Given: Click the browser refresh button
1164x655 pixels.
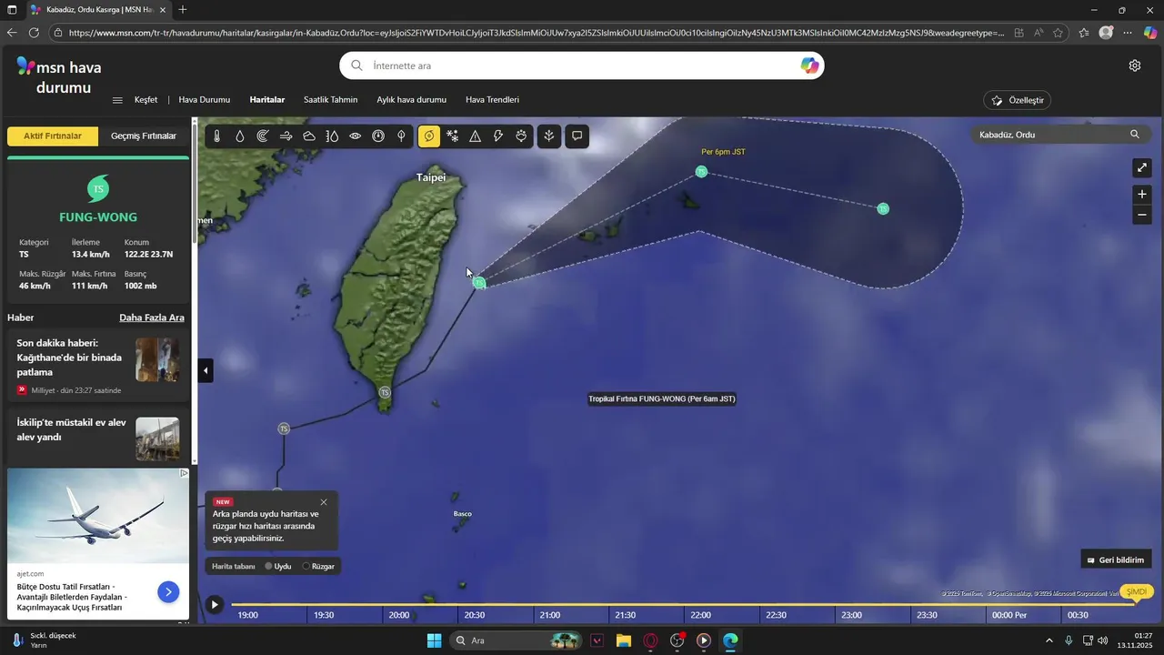Looking at the screenshot, I should pos(34,32).
